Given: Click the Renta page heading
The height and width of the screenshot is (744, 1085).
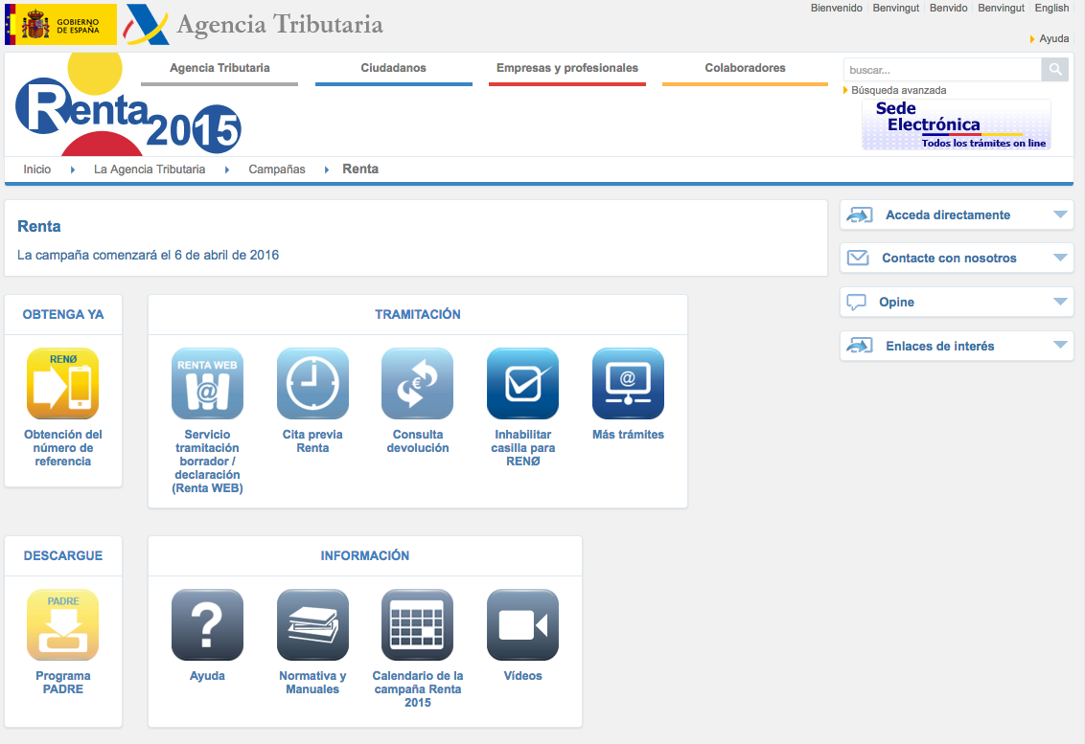Looking at the screenshot, I should tap(38, 226).
